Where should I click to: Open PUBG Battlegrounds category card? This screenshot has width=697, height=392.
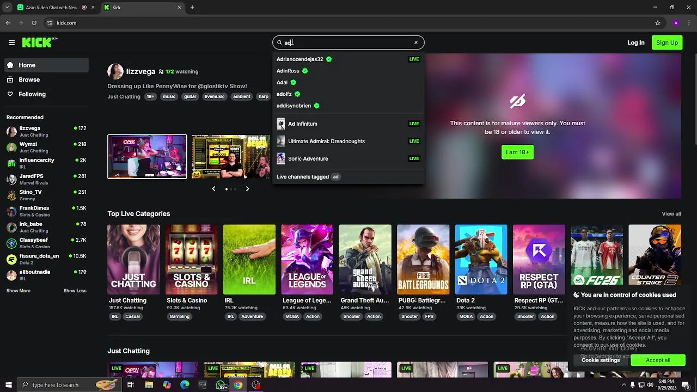tap(423, 259)
